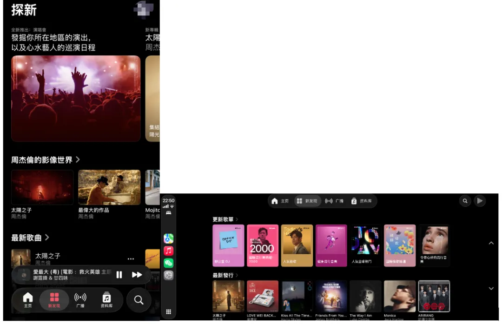Image resolution: width=502 pixels, height=324 pixels.
Task: Open blurred profile avatar at top
Action: coord(143,9)
